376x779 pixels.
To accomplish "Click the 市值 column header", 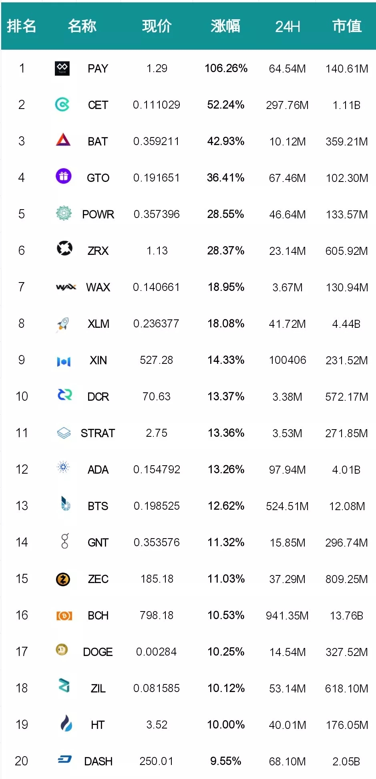I will coord(347,26).
